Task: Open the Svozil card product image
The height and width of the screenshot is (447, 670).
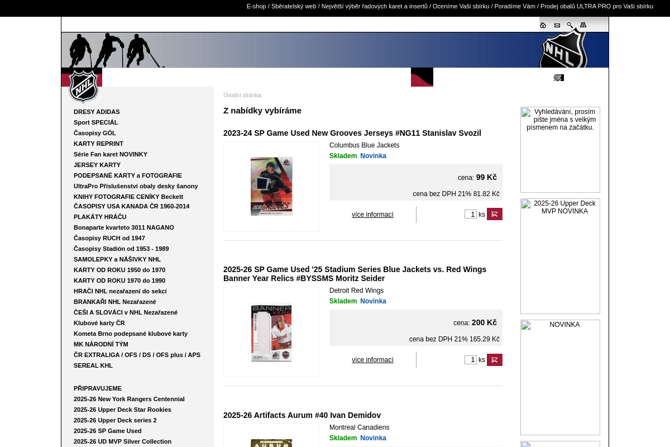Action: (271, 186)
